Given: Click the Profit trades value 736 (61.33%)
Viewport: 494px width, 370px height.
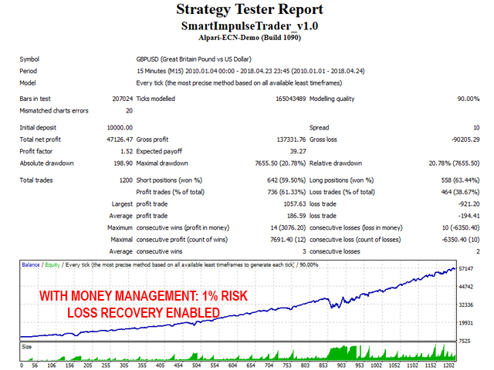Looking at the screenshot, I should [x=286, y=192].
